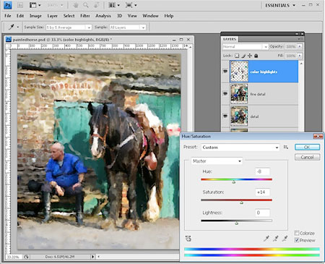Expand the Master channel dropdown
This screenshot has height=264, width=325.
217,161
